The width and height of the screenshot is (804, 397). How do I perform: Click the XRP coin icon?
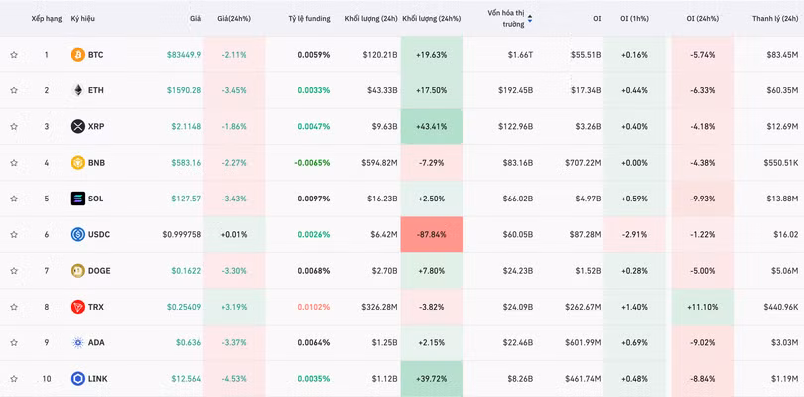point(78,126)
